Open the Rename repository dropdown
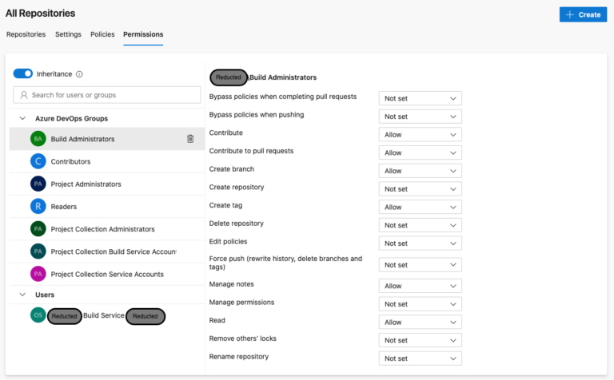This screenshot has width=614, height=380. coord(421,358)
